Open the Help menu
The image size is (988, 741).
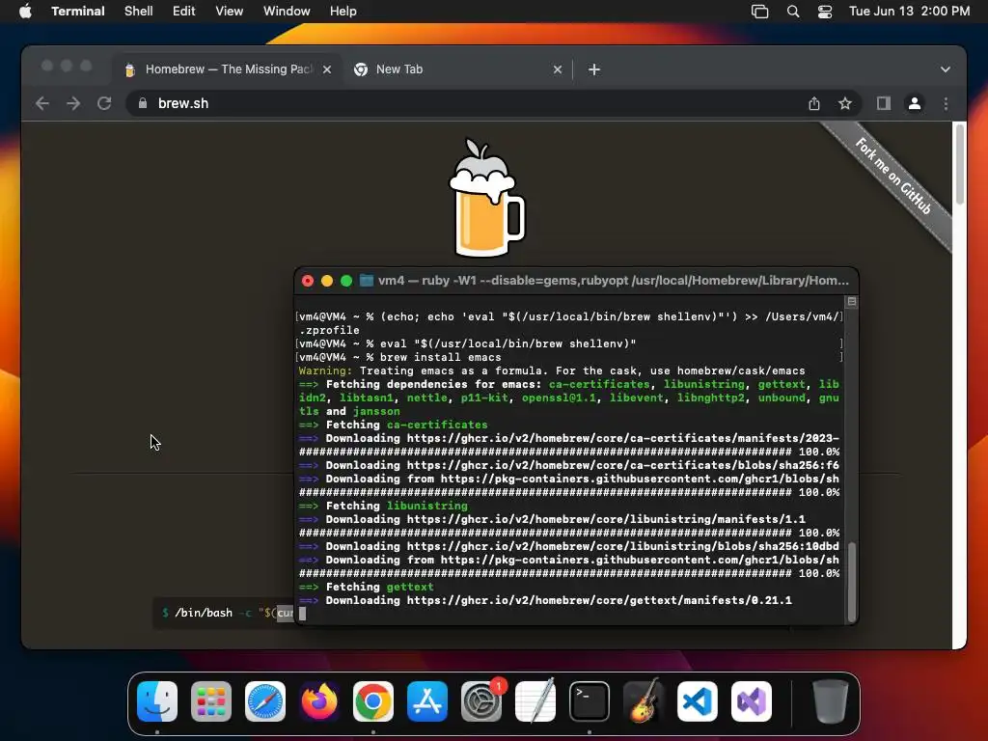click(x=343, y=12)
